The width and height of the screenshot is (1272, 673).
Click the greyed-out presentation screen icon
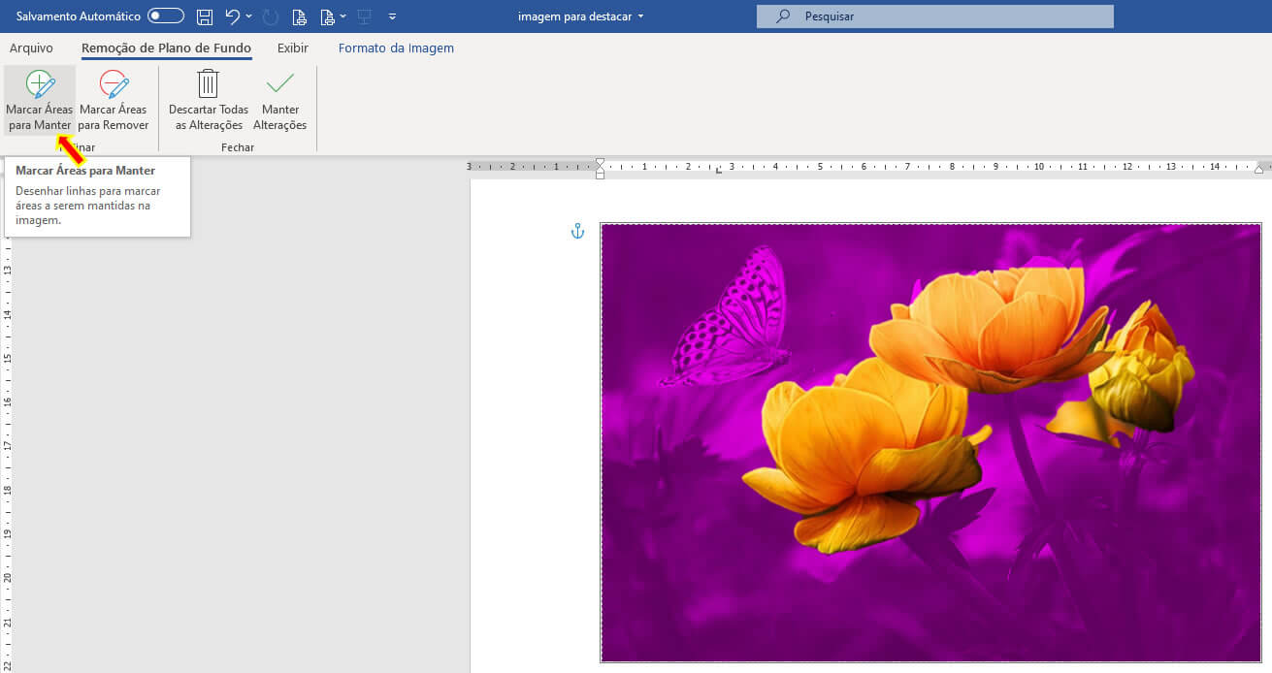click(366, 16)
